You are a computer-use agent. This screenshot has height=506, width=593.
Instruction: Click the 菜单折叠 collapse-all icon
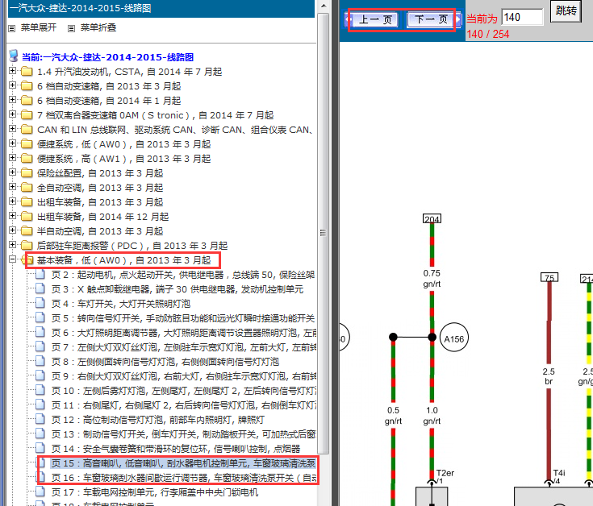coord(71,28)
